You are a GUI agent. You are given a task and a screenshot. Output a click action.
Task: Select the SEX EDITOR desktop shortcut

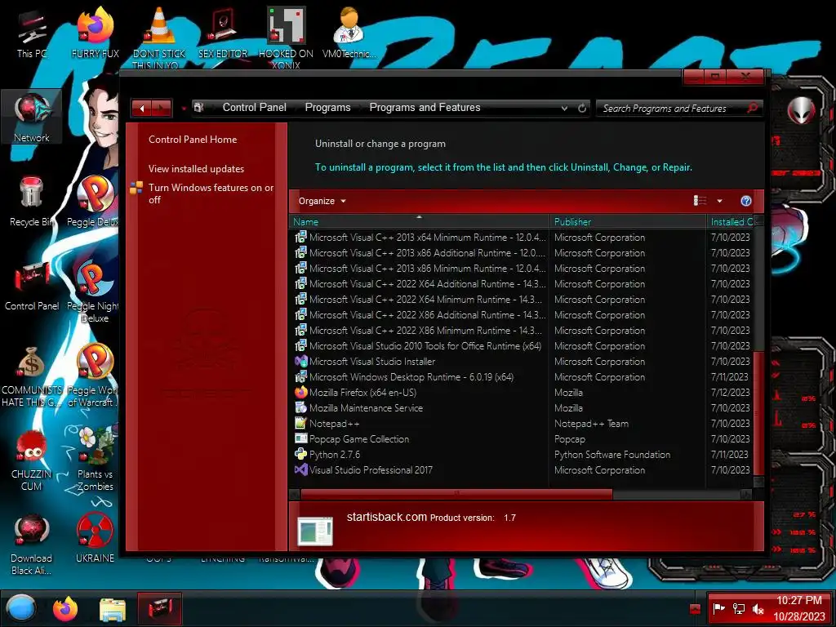pyautogui.click(x=222, y=33)
